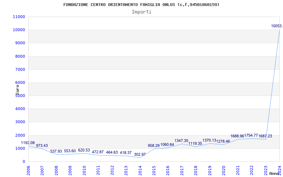Click the 958.29 value label
The height and width of the screenshot is (177, 283).
pos(154,145)
